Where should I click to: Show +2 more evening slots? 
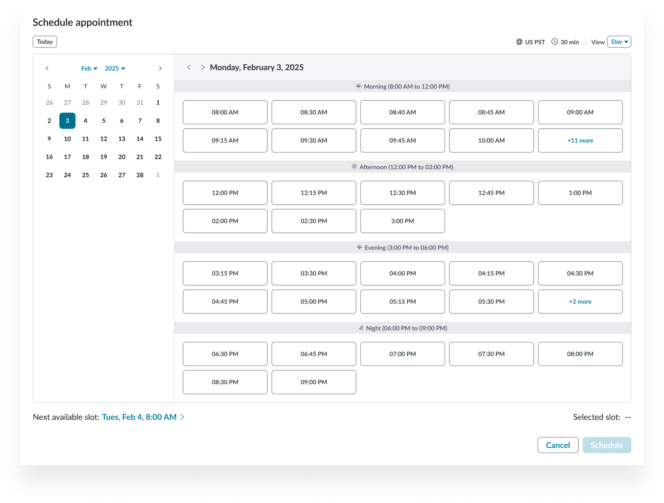(580, 302)
